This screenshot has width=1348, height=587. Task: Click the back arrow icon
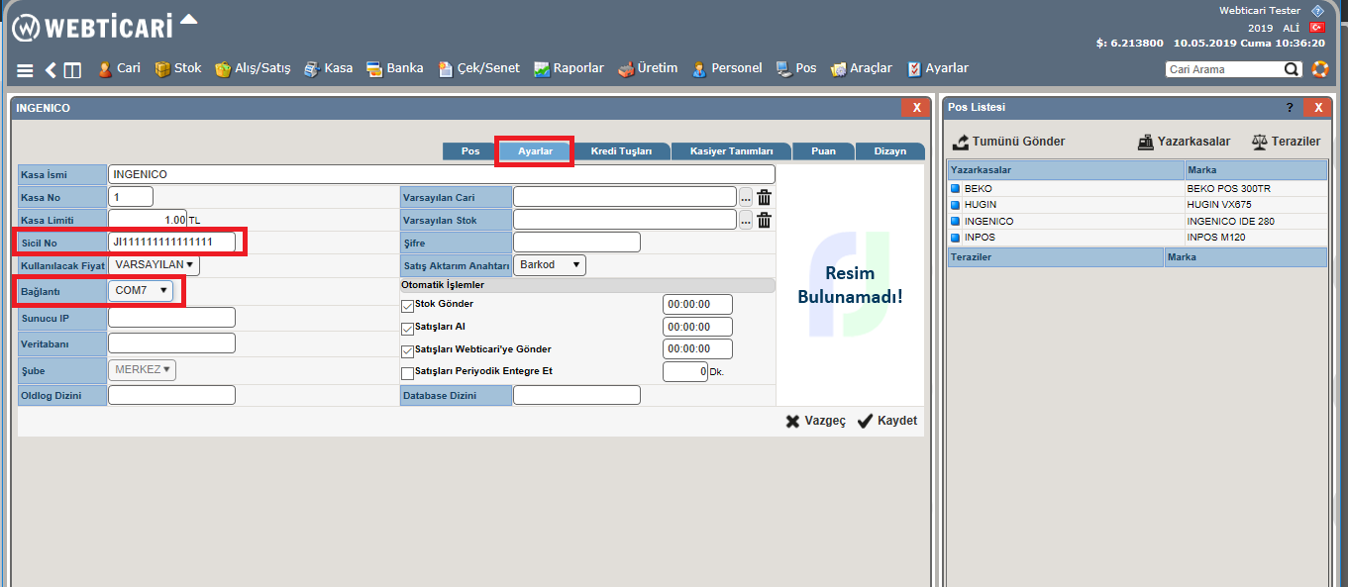51,70
